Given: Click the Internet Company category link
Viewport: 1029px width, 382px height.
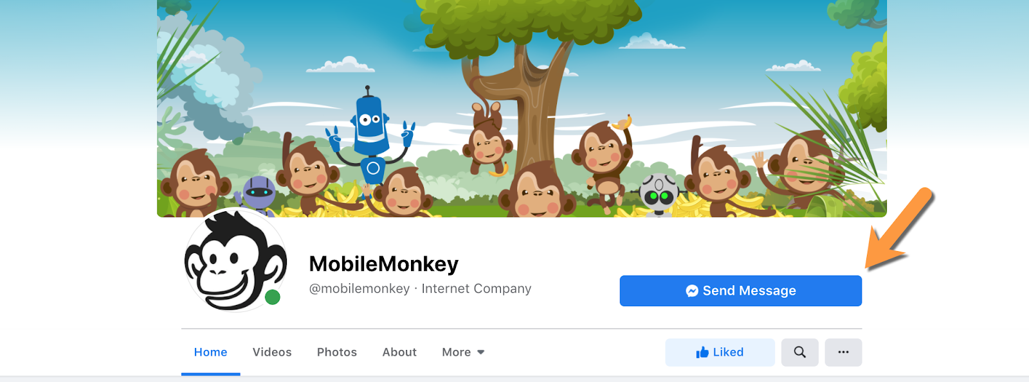Looking at the screenshot, I should tap(477, 289).
